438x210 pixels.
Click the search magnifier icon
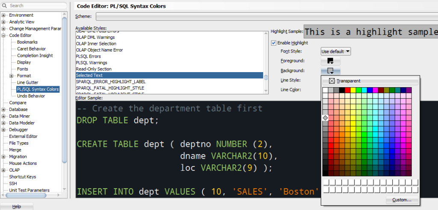click(x=5, y=6)
